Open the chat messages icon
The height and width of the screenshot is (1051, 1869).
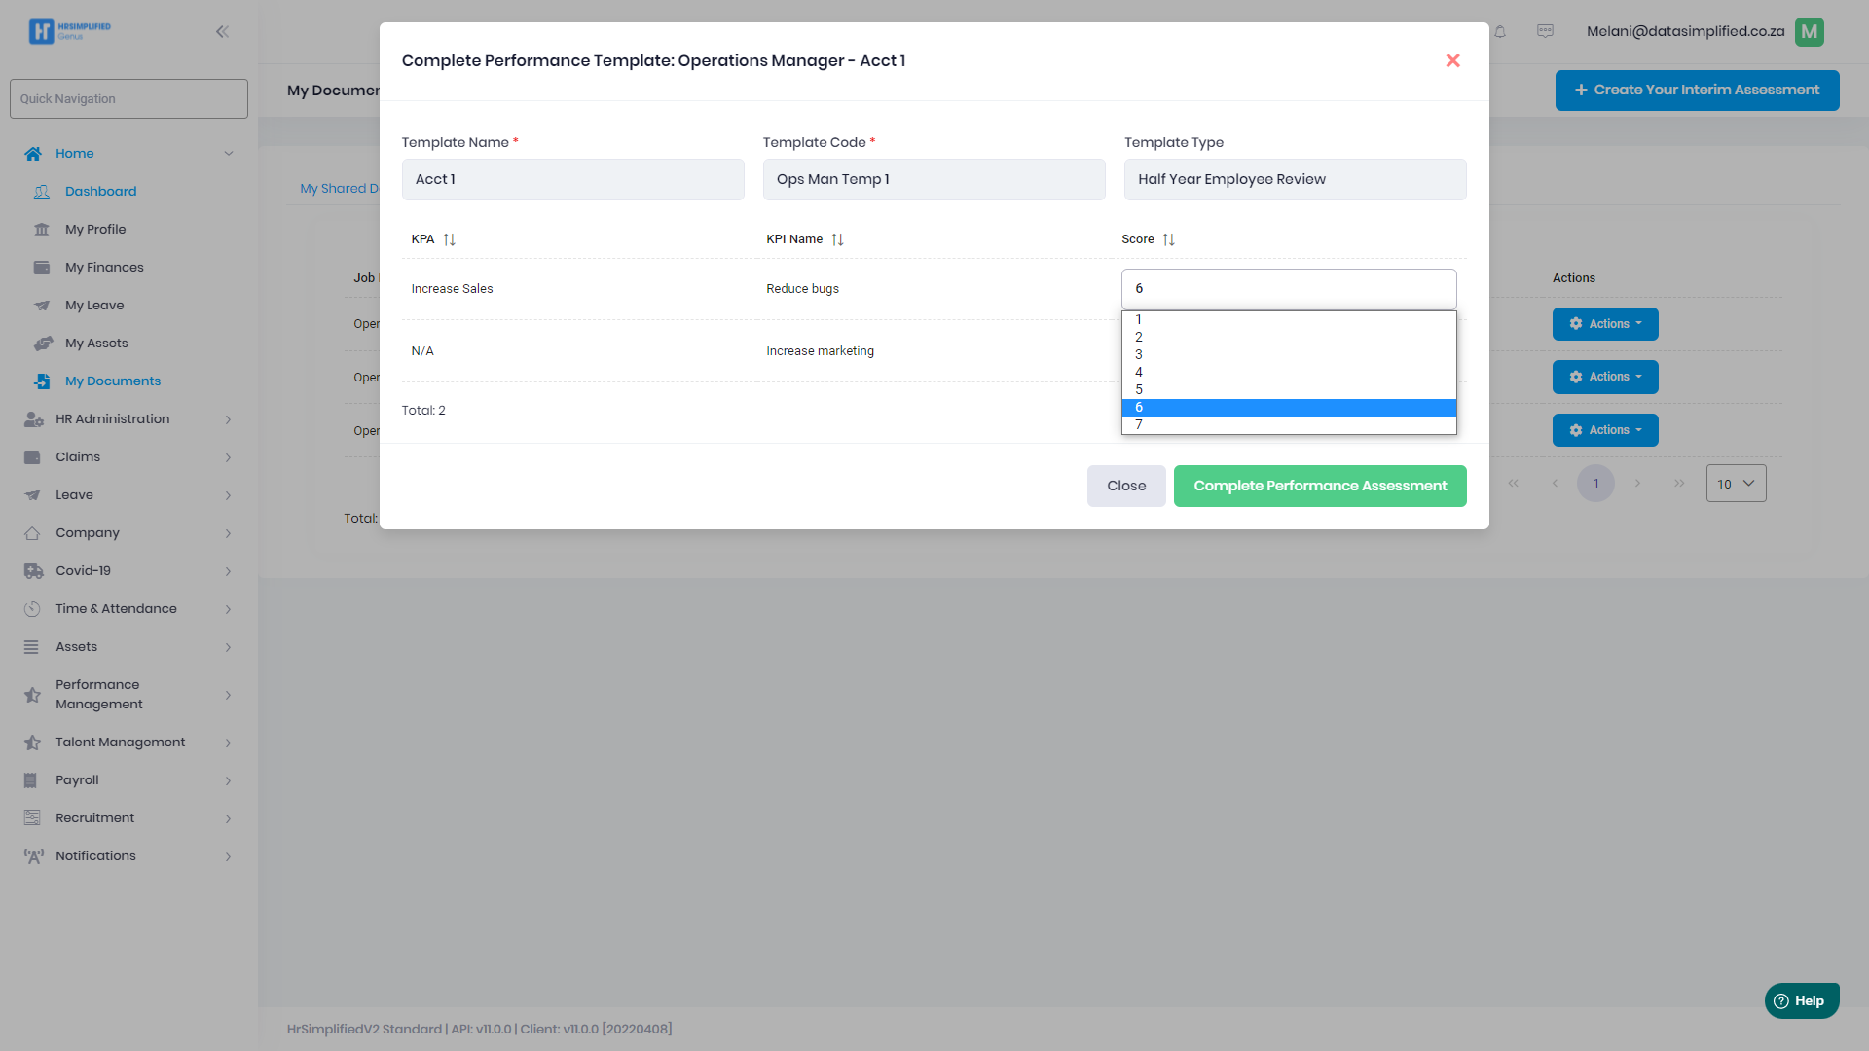tap(1545, 31)
